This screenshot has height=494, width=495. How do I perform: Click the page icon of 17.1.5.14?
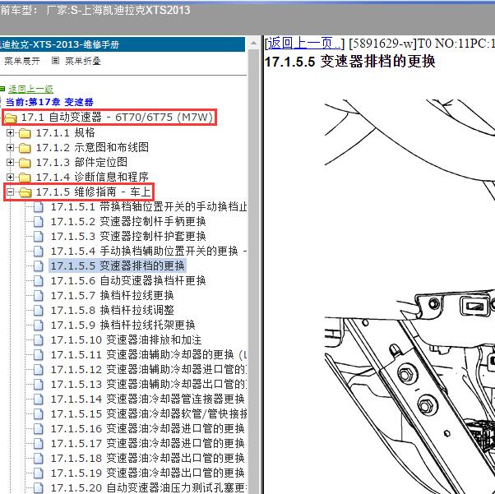coord(39,399)
